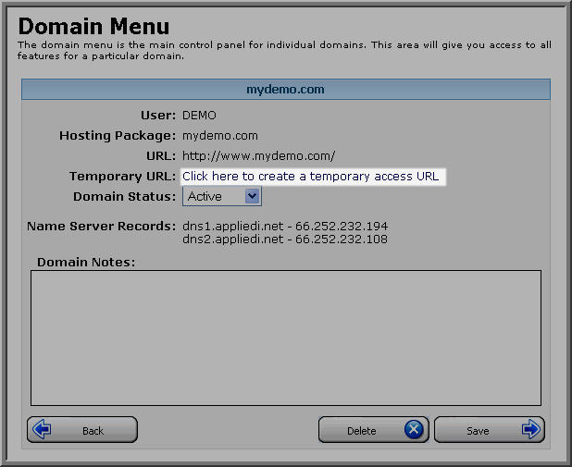Click the 'Name Server Records:' label
The image size is (572, 467).
(x=102, y=226)
